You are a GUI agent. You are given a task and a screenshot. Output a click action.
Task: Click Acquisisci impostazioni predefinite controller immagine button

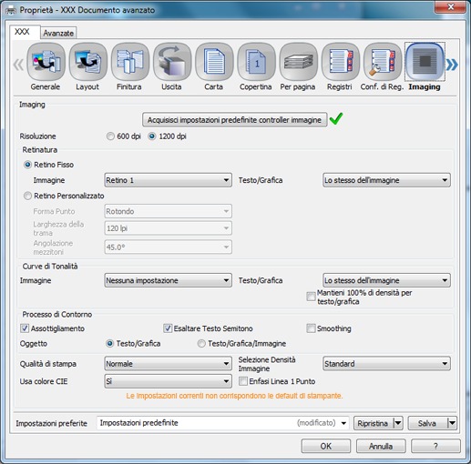tap(235, 120)
